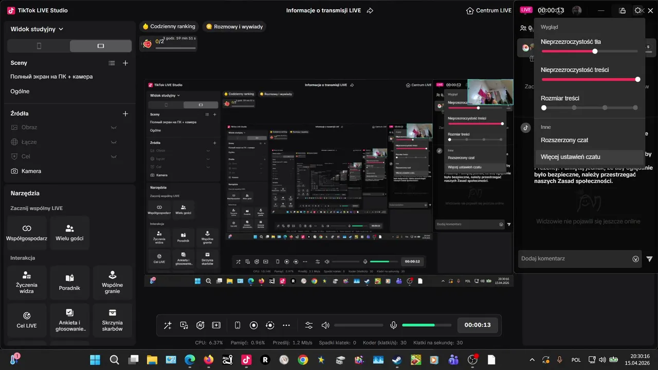
Task: Click the share arrow next to LIVE info
Action: (370, 10)
